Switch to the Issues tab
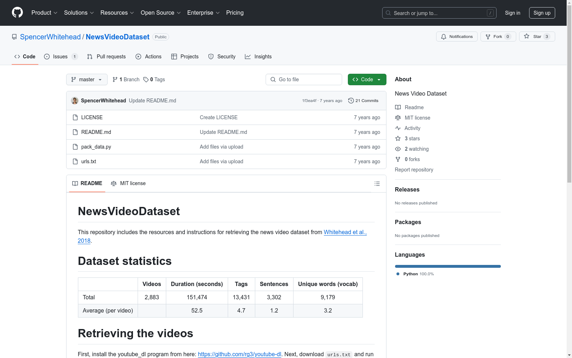 (61, 57)
